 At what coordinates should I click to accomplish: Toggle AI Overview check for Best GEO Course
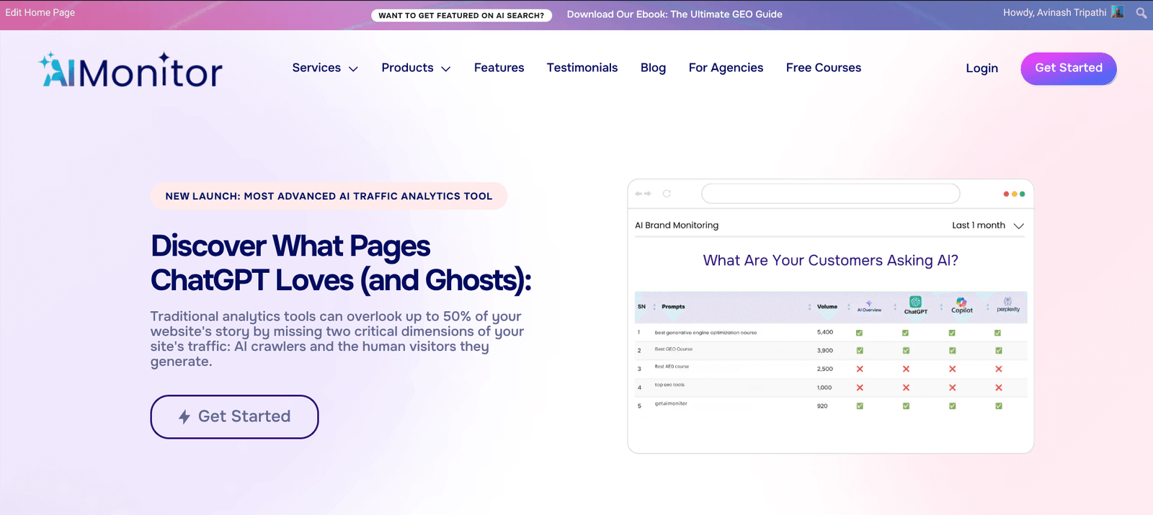(x=860, y=351)
